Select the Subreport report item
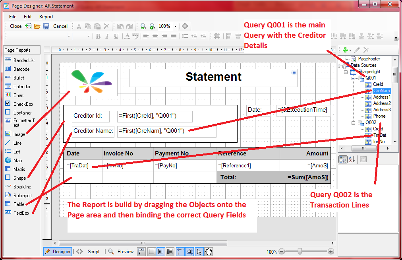This screenshot has width=402, height=260. point(18,195)
